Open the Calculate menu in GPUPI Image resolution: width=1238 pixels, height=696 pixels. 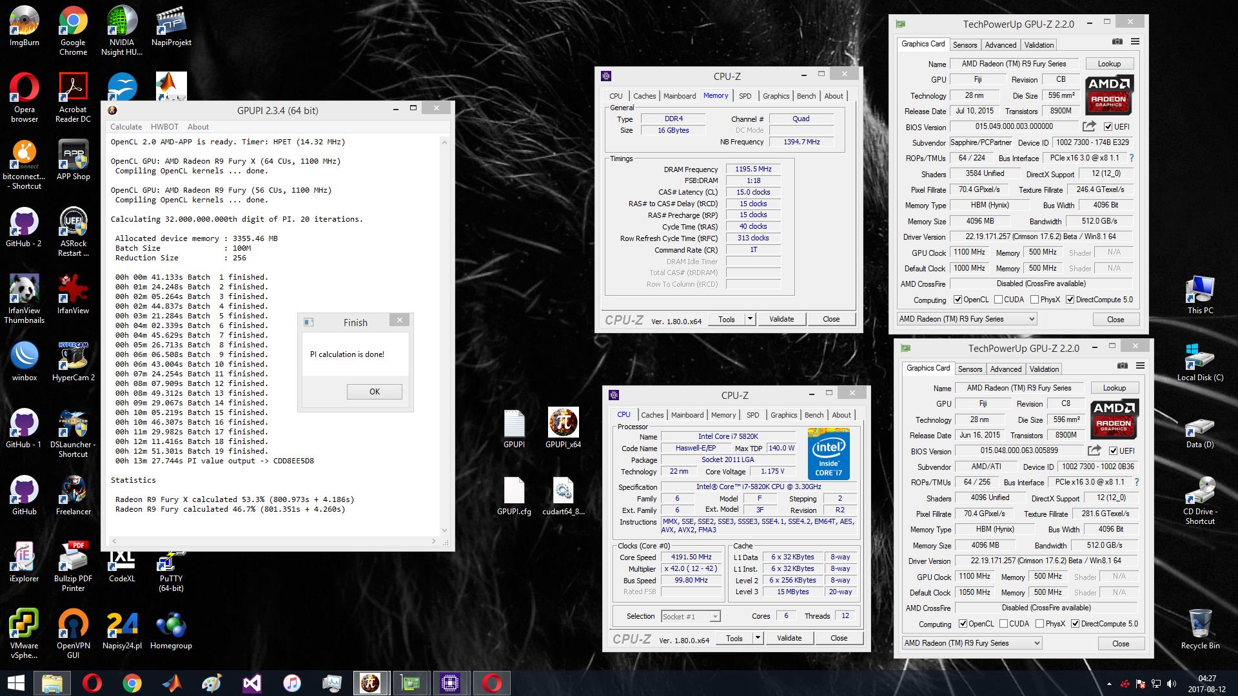(x=126, y=126)
